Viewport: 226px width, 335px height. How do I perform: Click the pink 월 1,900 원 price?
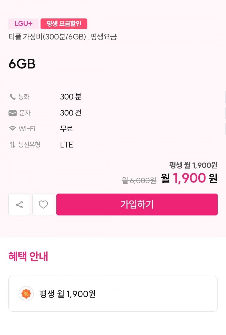pyautogui.click(x=189, y=178)
